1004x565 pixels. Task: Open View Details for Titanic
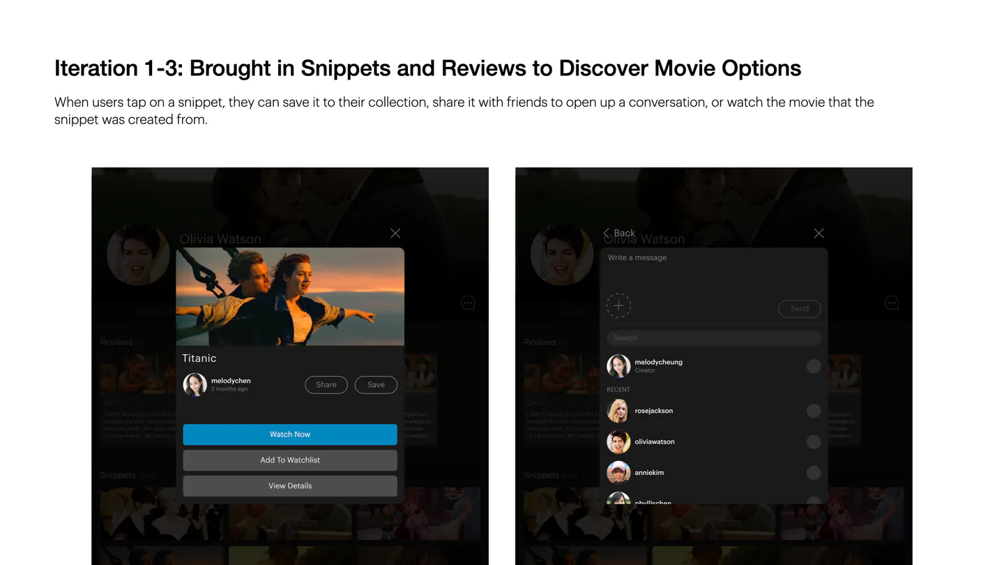290,485
